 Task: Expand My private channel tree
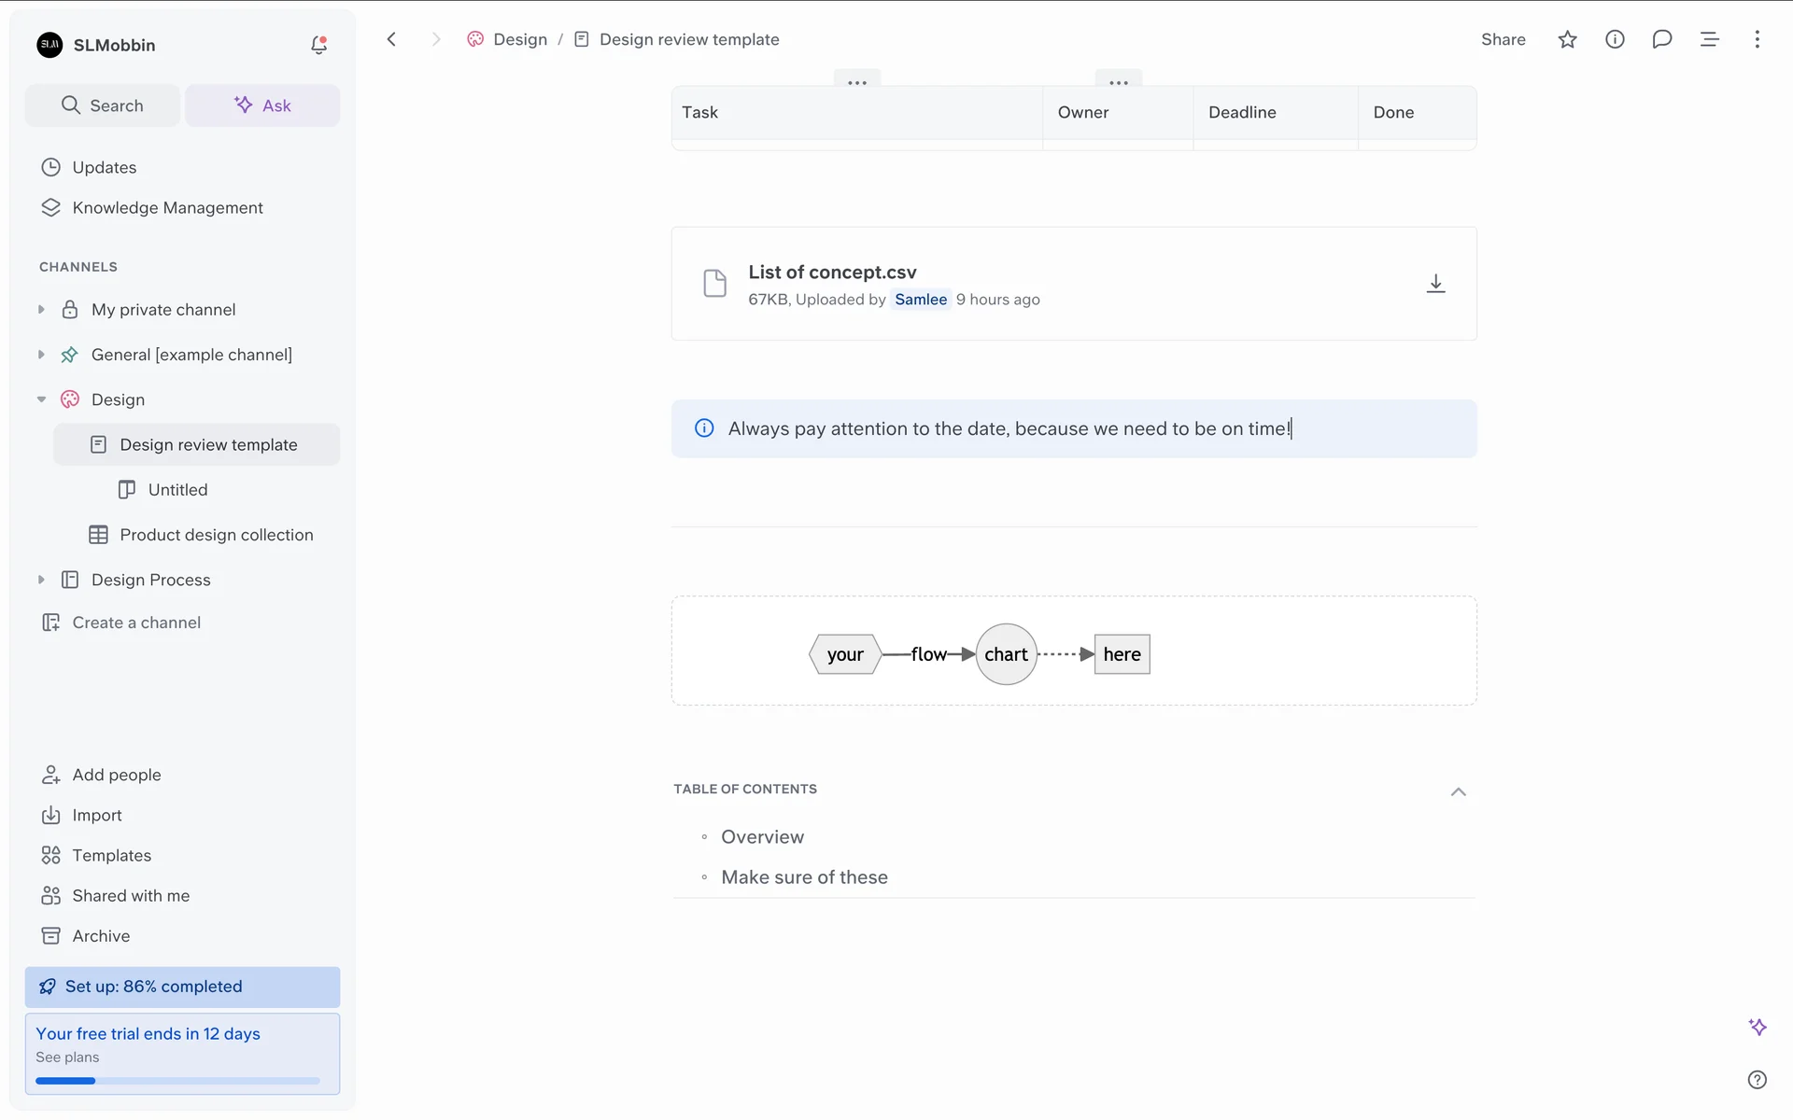point(41,309)
